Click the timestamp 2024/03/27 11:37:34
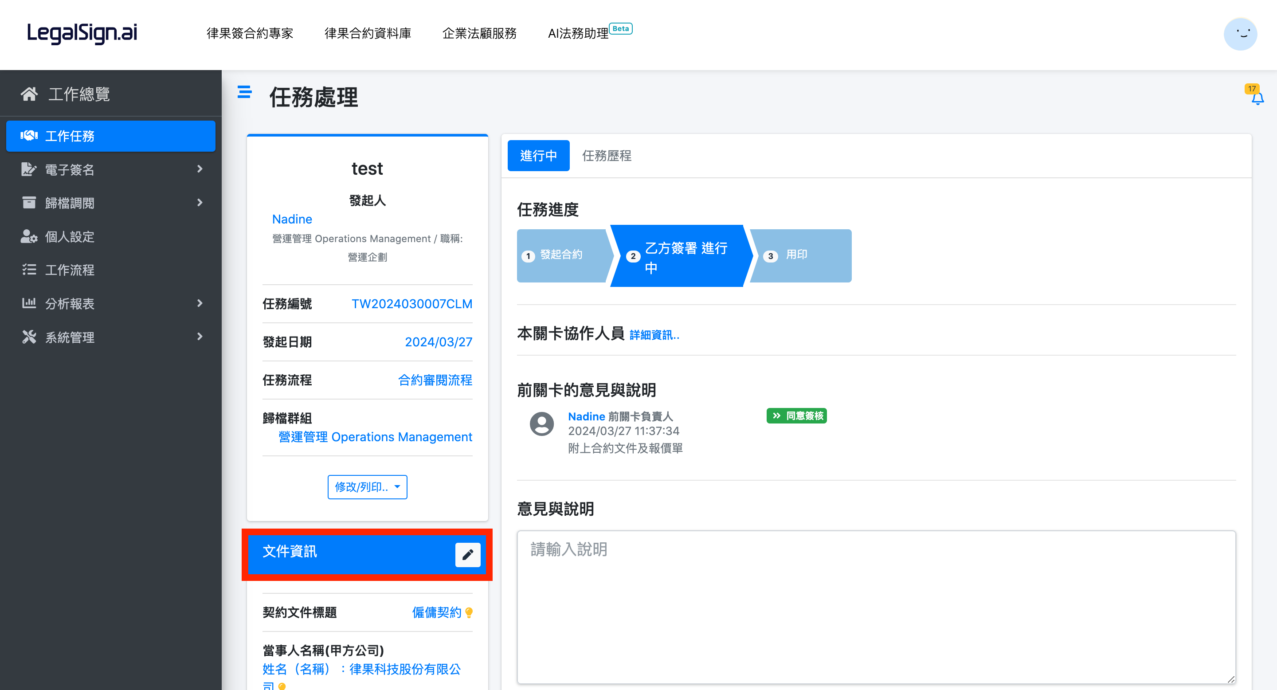The image size is (1277, 690). click(x=623, y=431)
